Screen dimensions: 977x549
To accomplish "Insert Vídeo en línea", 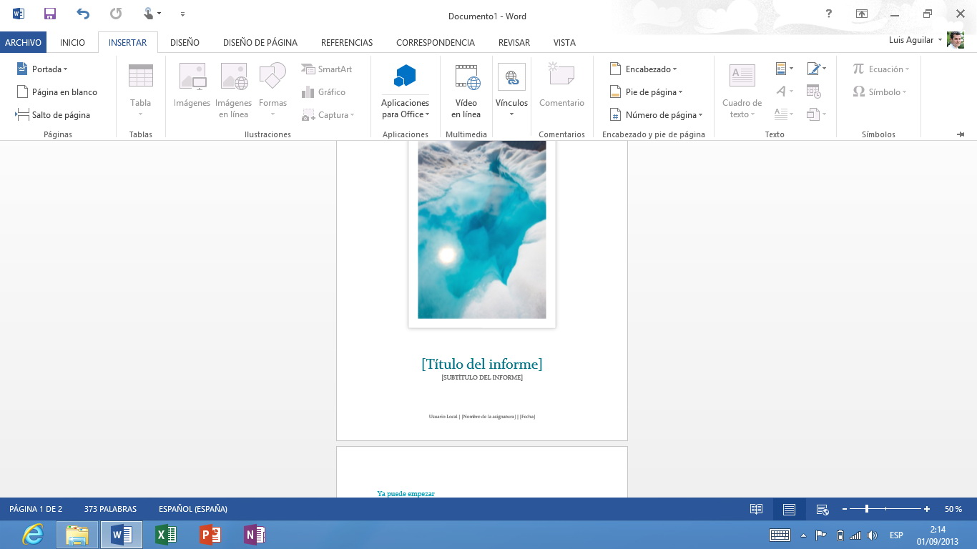I will click(466, 76).
